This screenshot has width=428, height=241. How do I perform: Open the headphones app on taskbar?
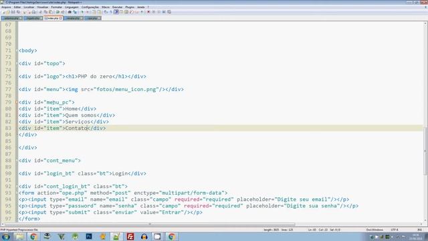pyautogui.click(x=144, y=236)
